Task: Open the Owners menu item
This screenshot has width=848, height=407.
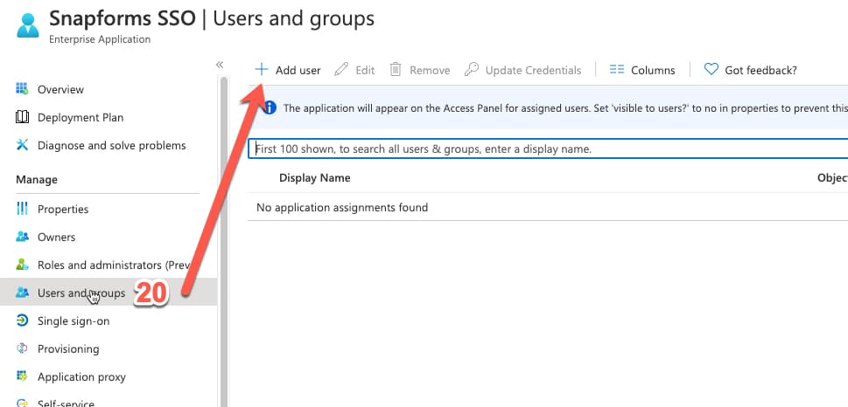Action: (56, 237)
